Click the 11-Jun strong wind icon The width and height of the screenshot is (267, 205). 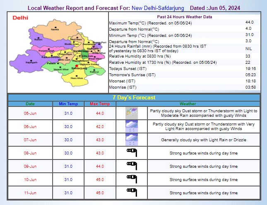pyautogui.click(x=131, y=193)
